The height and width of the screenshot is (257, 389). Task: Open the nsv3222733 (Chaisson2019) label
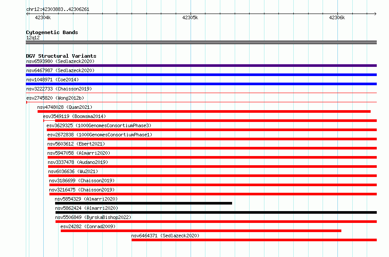point(59,89)
